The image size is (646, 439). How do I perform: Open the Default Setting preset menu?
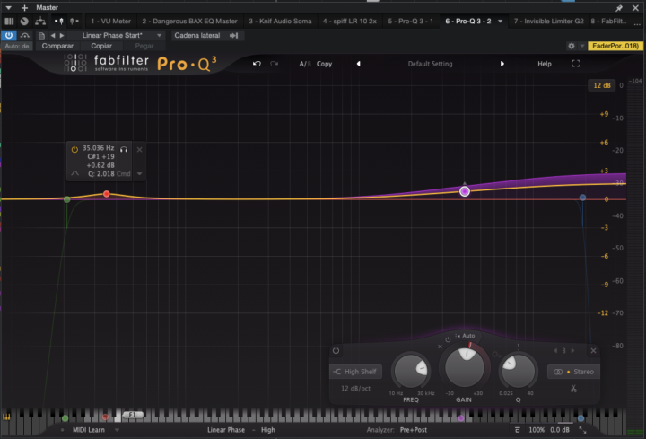click(x=430, y=64)
